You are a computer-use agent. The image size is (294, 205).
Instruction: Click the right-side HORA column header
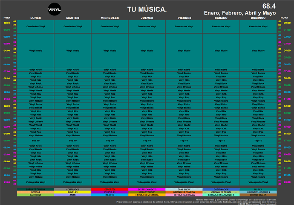tap(284, 18)
